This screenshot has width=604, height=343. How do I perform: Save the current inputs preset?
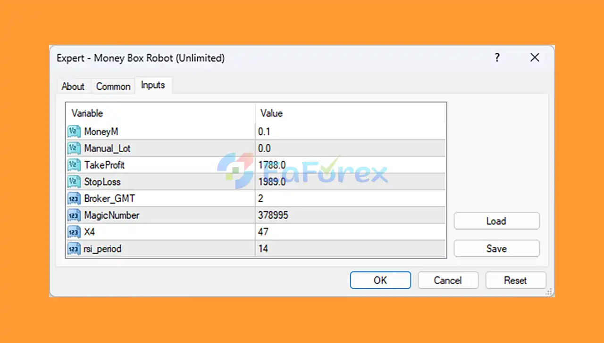[x=496, y=248]
